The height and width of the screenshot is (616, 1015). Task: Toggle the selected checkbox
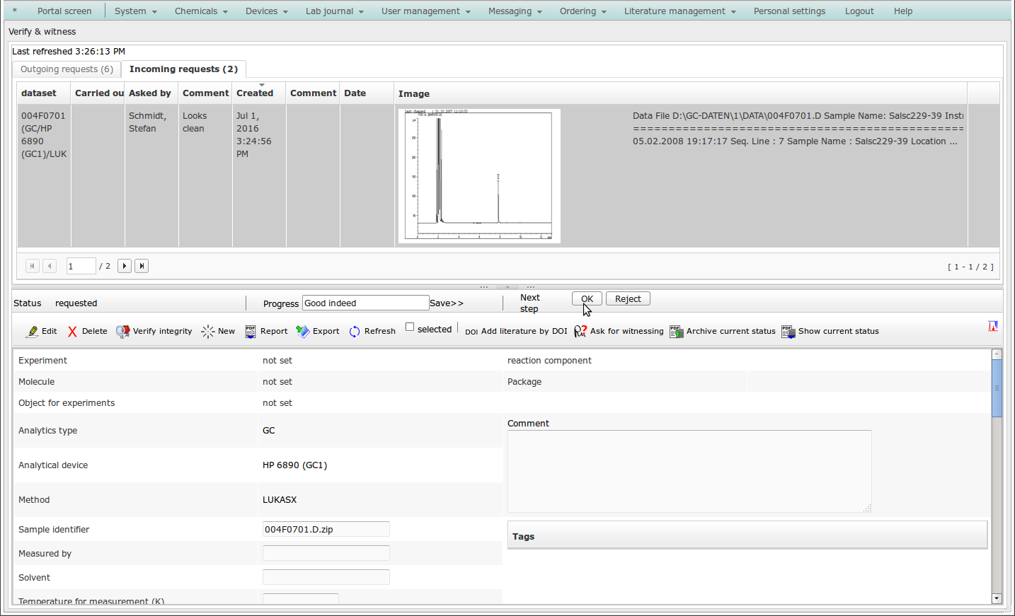click(410, 327)
